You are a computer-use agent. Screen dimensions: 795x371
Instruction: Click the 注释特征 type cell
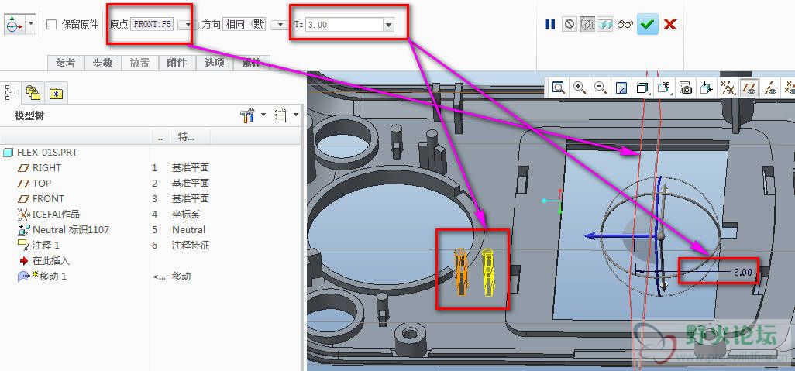click(x=191, y=246)
